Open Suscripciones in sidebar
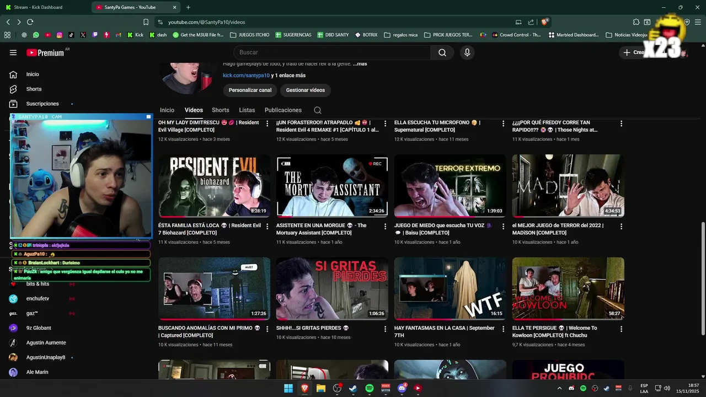The width and height of the screenshot is (706, 397). 41,104
